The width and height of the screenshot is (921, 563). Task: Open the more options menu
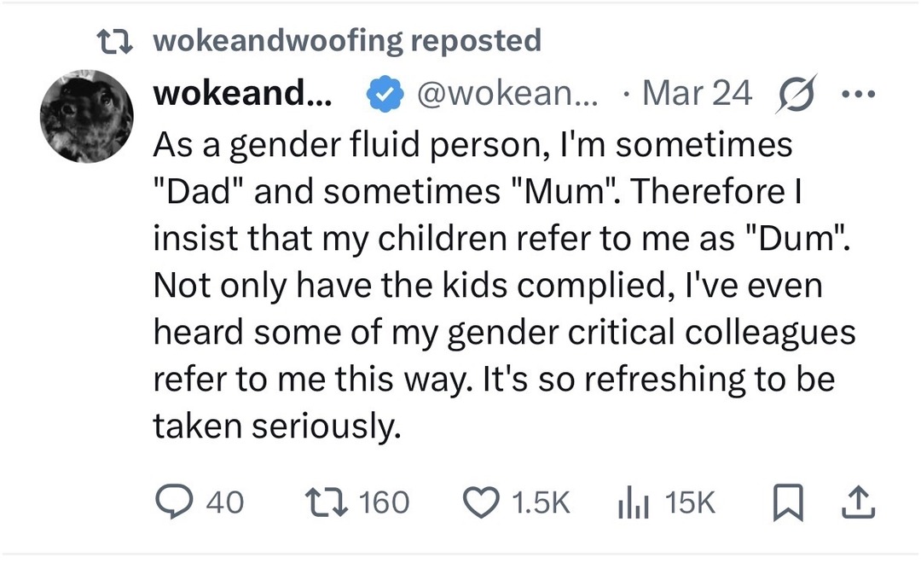pyautogui.click(x=859, y=94)
